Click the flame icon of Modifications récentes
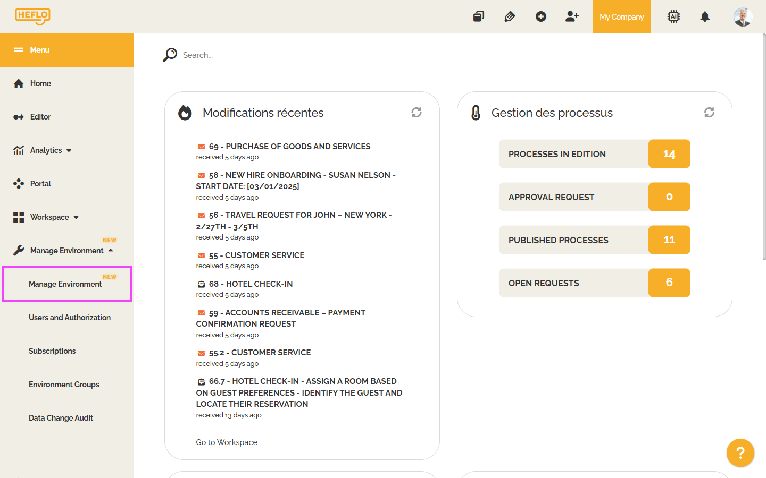Screen dimensions: 766x478 [185, 113]
